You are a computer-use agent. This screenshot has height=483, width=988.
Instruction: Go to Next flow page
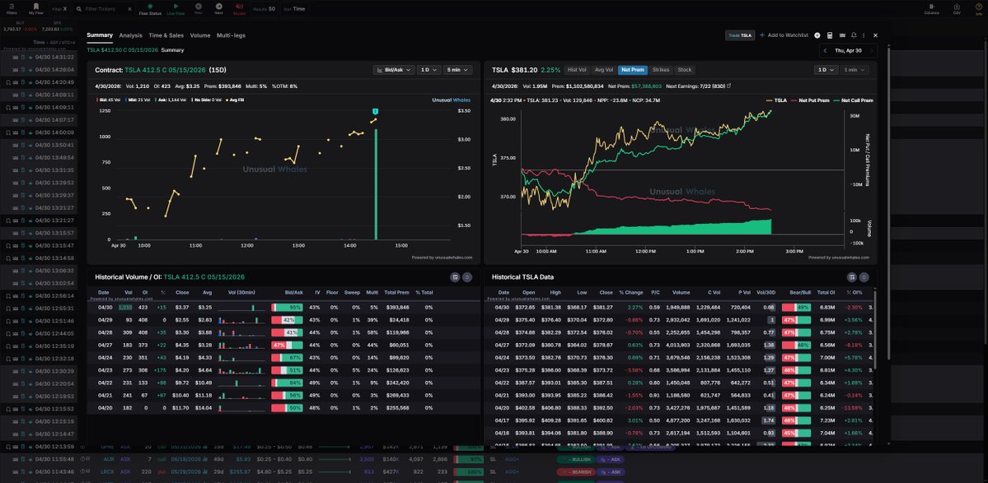(218, 8)
